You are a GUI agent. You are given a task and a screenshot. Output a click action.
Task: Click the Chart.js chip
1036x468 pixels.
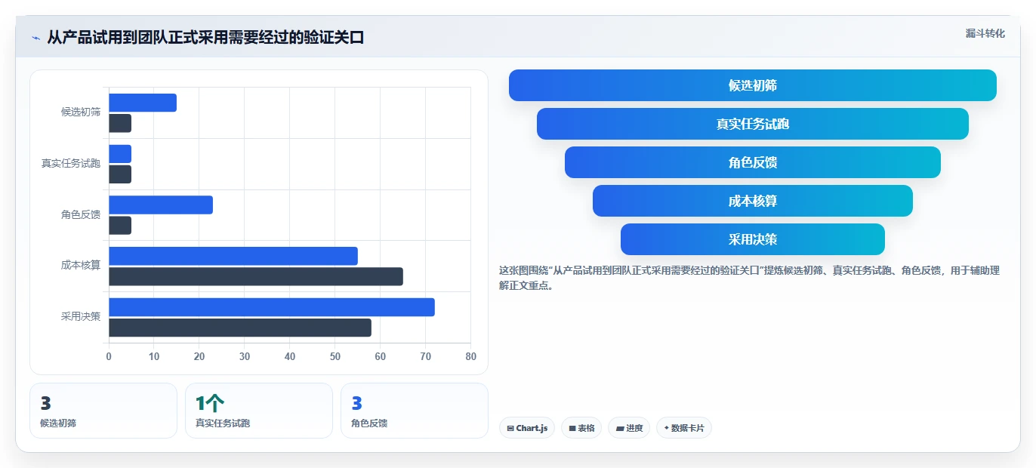click(x=527, y=428)
